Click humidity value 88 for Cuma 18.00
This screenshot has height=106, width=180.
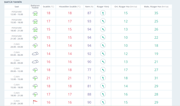89,94
